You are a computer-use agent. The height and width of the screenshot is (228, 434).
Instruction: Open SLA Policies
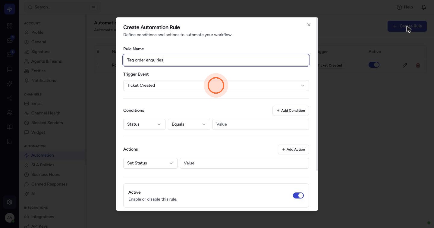(x=43, y=165)
